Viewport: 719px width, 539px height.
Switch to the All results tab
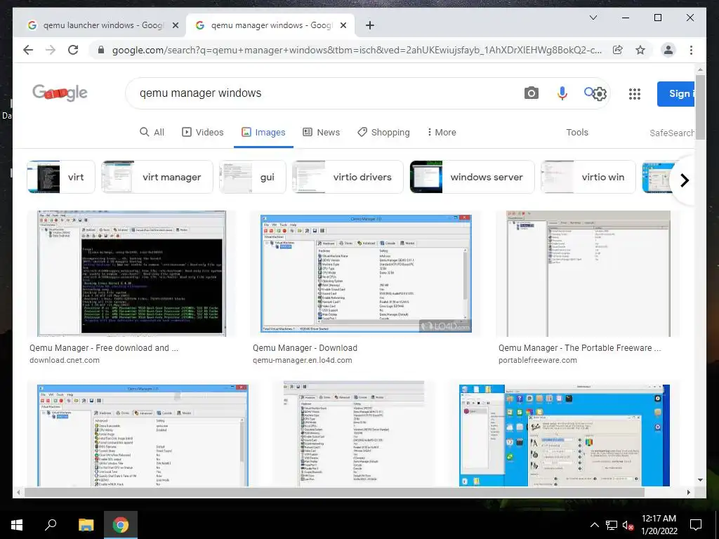click(x=152, y=132)
